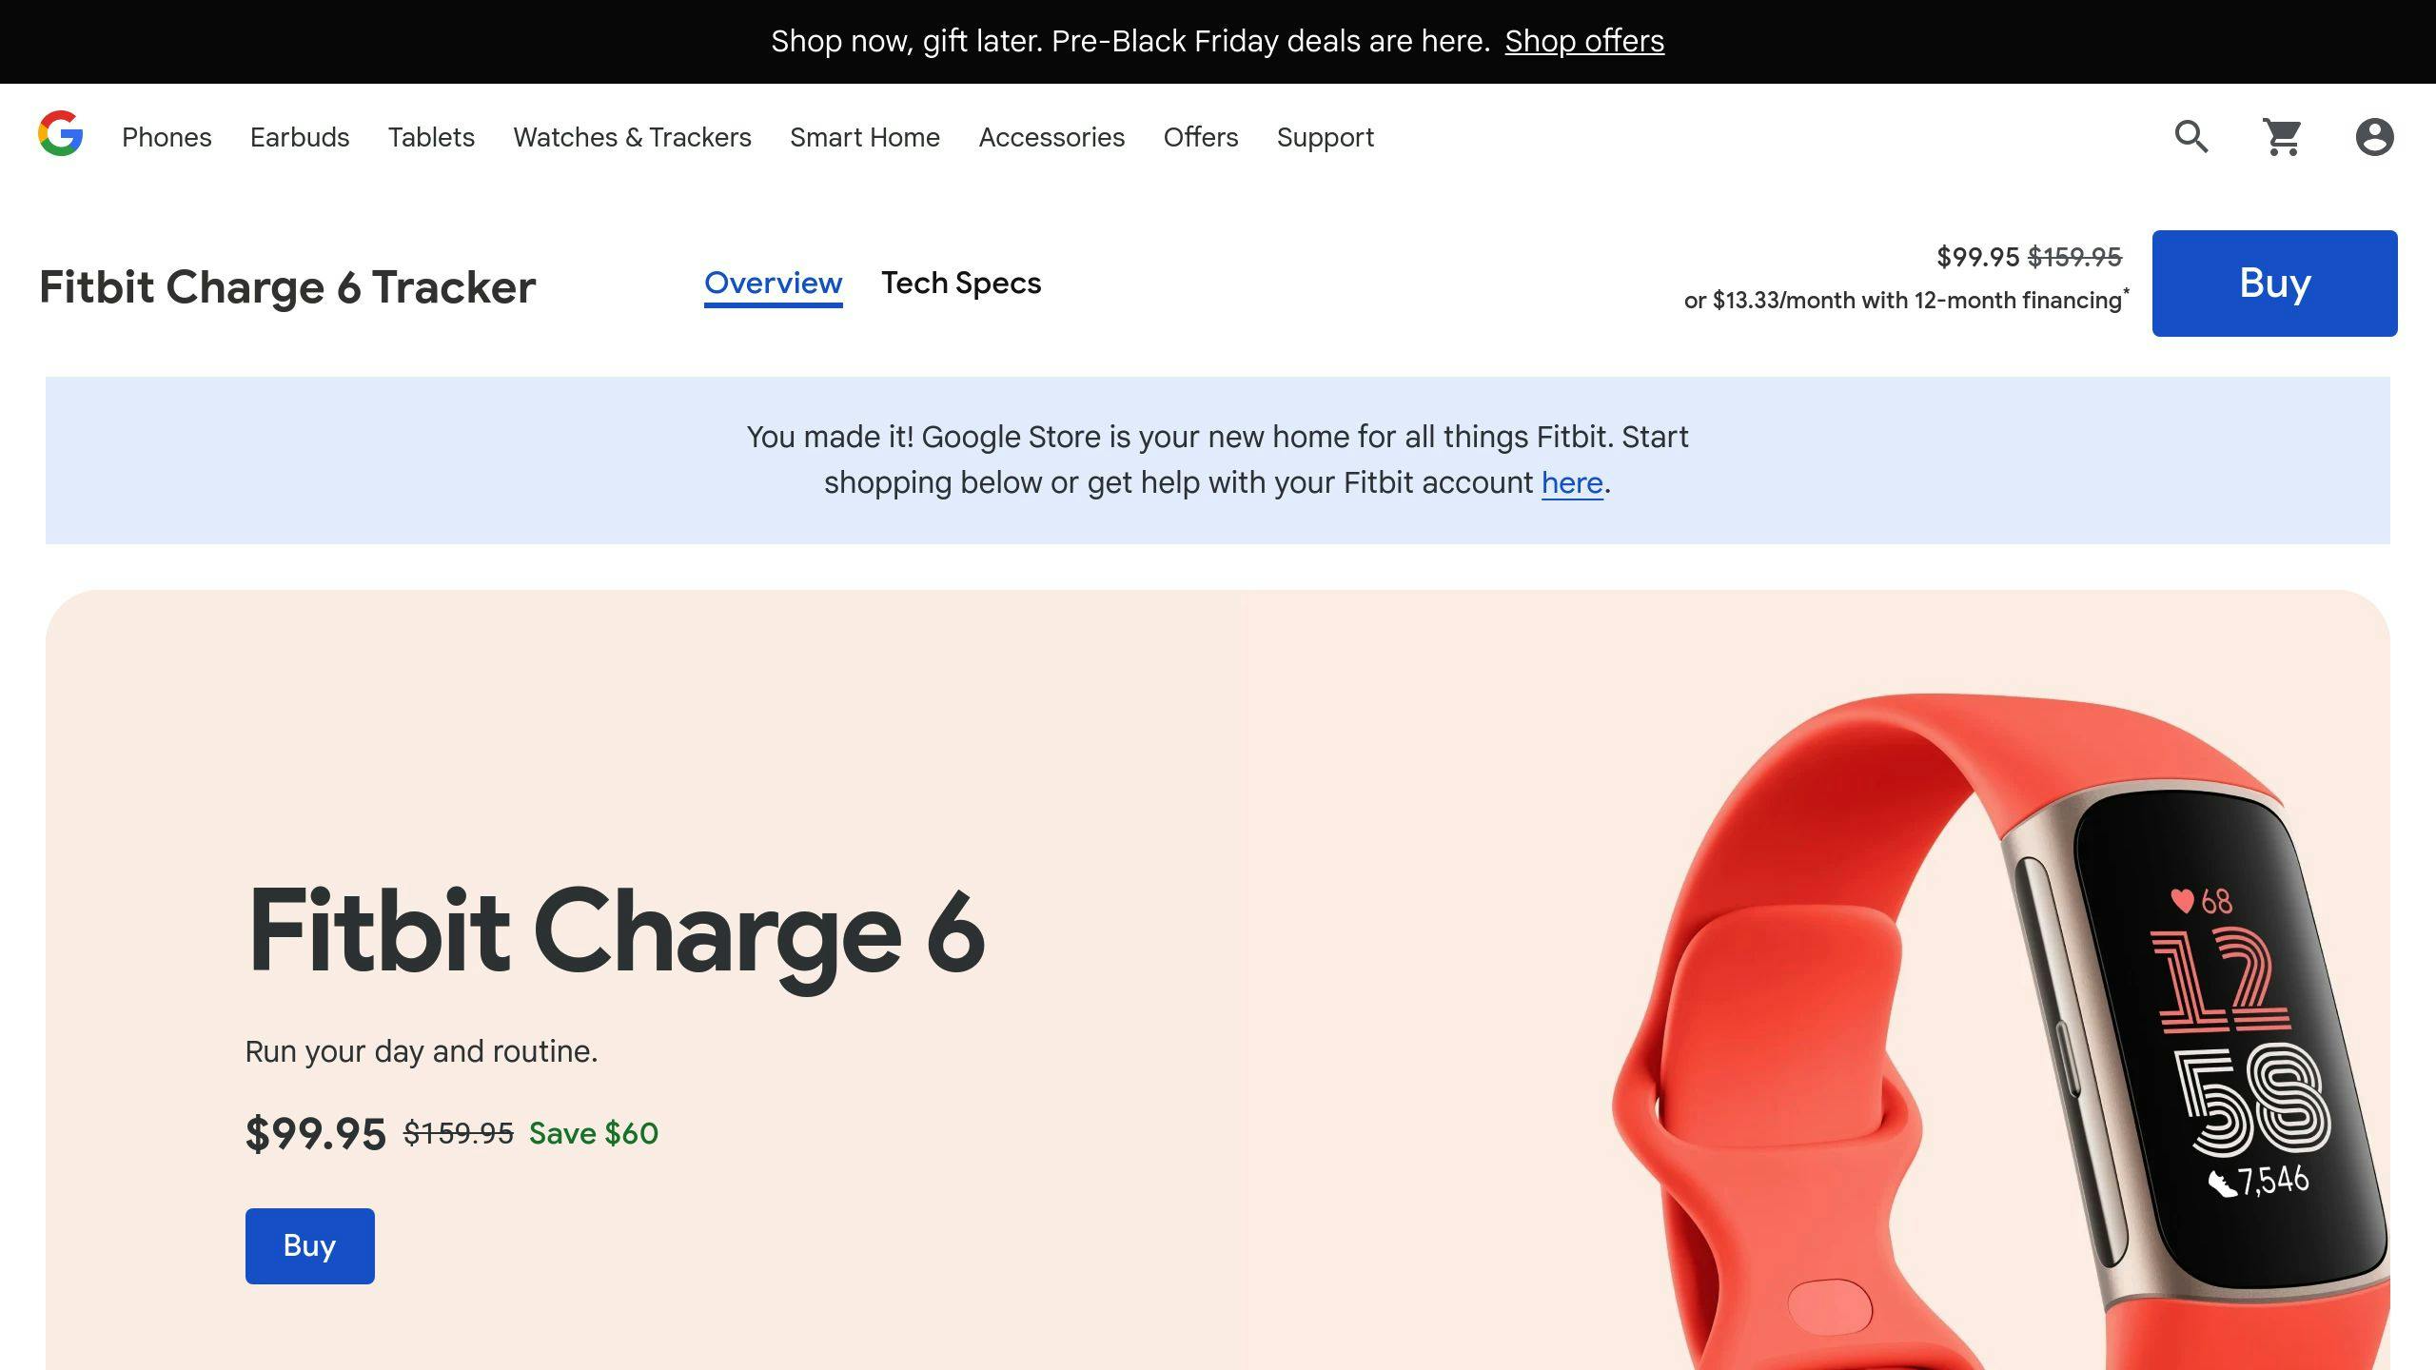This screenshot has height=1370, width=2436.
Task: Click the Accessories navigation menu item
Action: point(1051,137)
